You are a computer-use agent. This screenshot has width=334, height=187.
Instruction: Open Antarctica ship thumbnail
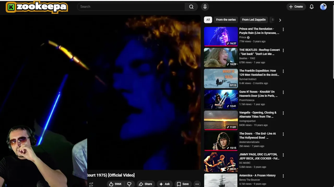[221, 180]
